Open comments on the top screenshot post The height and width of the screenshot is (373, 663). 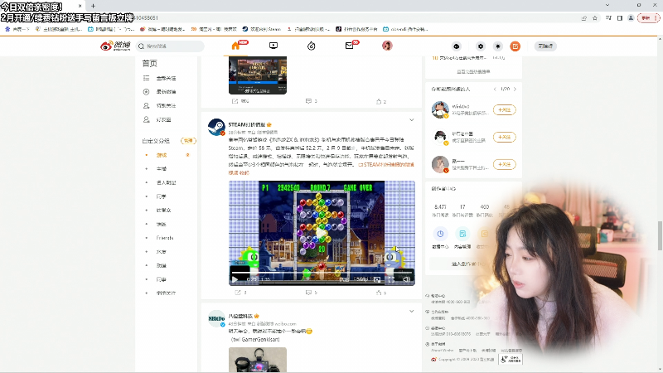308,101
